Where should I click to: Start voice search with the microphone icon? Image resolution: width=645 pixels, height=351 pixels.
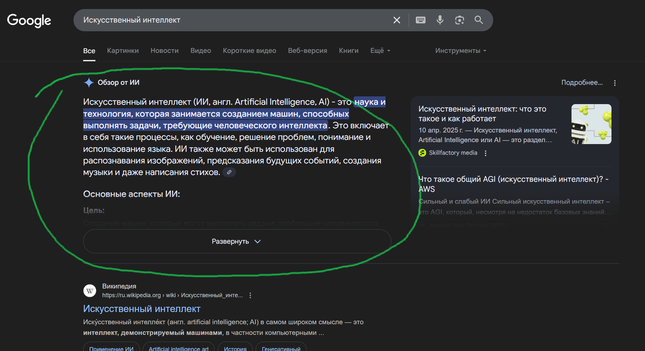pyautogui.click(x=440, y=20)
